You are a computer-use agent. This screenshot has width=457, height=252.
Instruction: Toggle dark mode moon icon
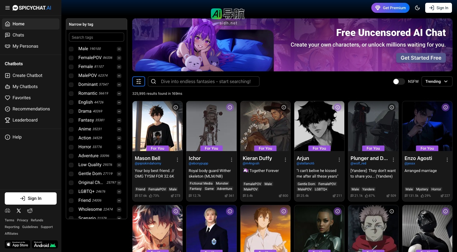(x=417, y=8)
